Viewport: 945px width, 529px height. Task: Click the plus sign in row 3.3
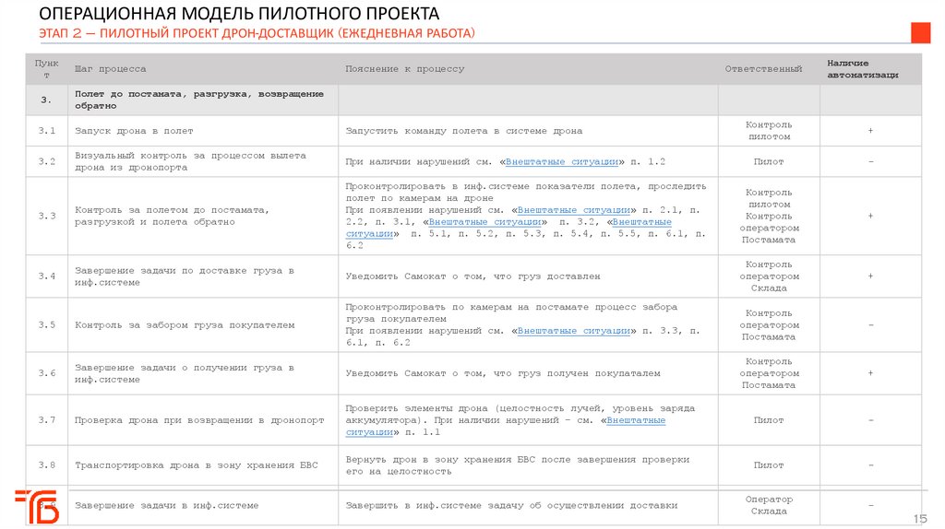870,216
